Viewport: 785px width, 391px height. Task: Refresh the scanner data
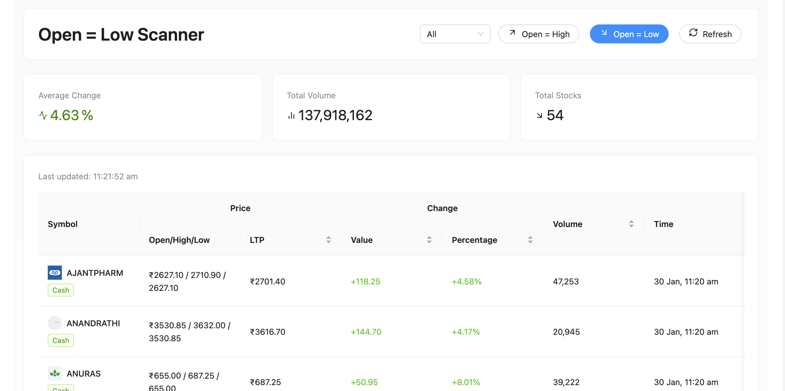click(x=710, y=34)
